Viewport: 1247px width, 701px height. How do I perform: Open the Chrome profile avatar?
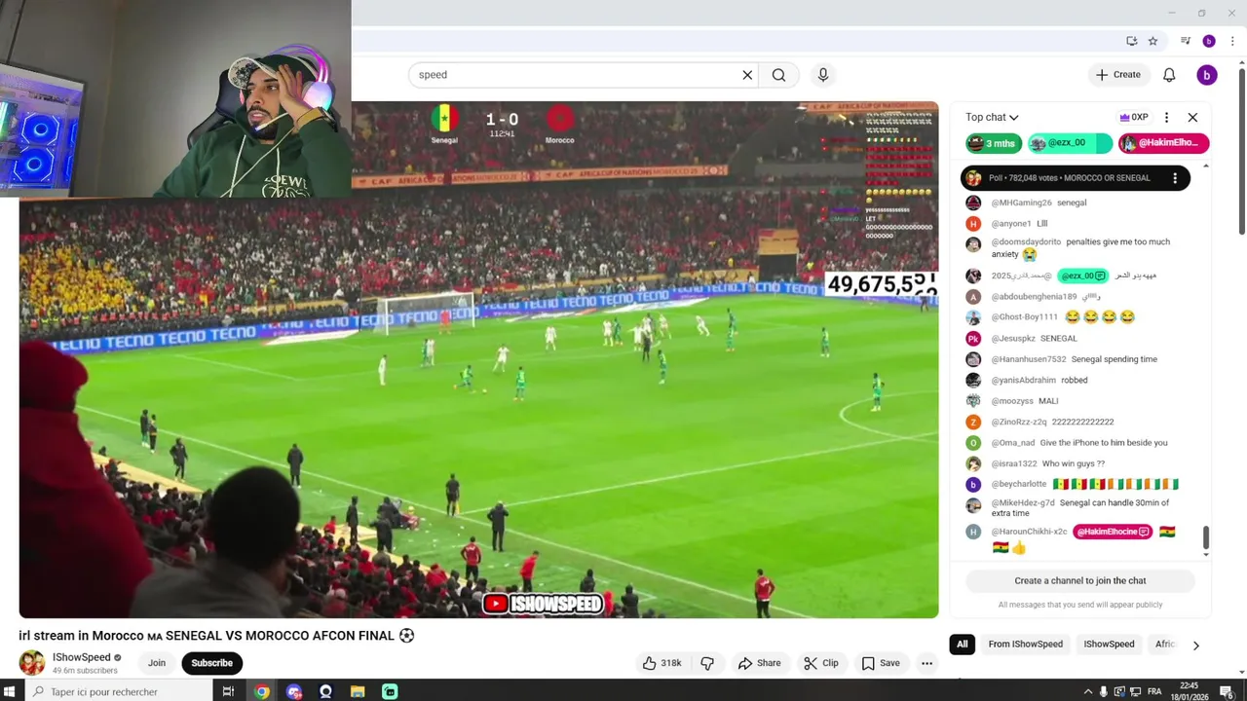coord(1209,41)
